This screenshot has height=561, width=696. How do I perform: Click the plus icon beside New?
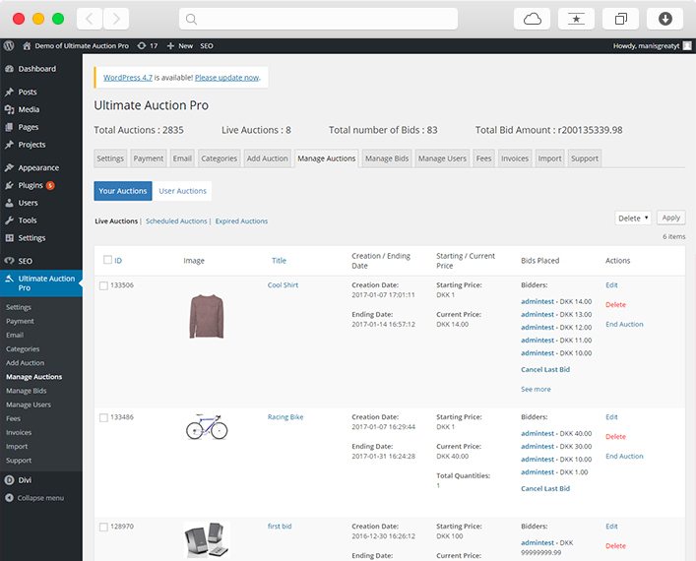(x=170, y=45)
